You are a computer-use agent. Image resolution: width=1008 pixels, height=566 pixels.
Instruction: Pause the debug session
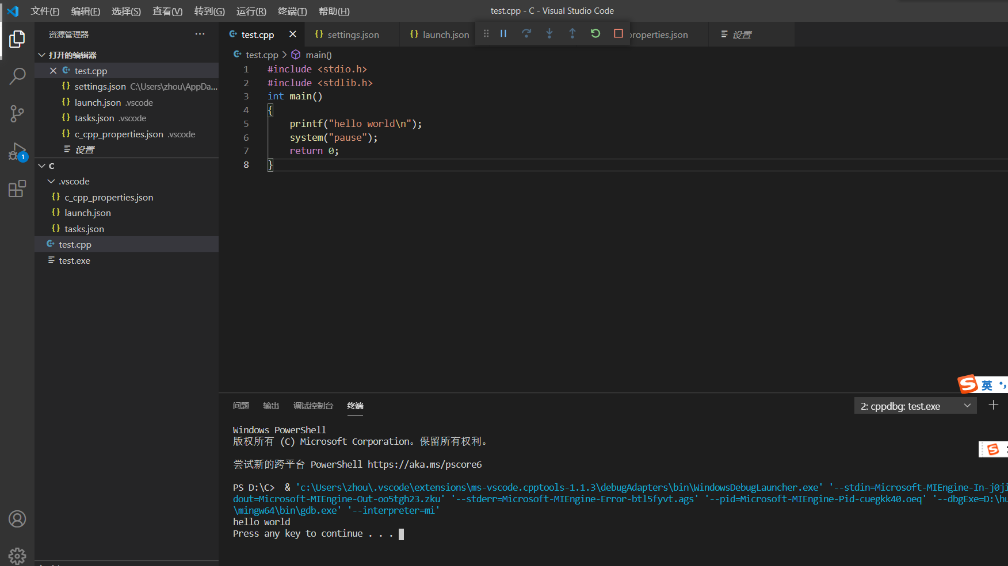[x=503, y=34]
